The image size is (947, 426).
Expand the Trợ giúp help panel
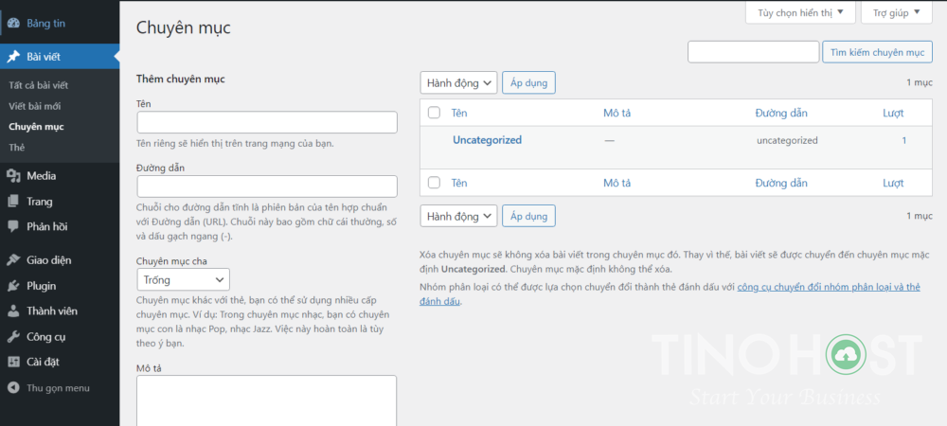coord(896,12)
